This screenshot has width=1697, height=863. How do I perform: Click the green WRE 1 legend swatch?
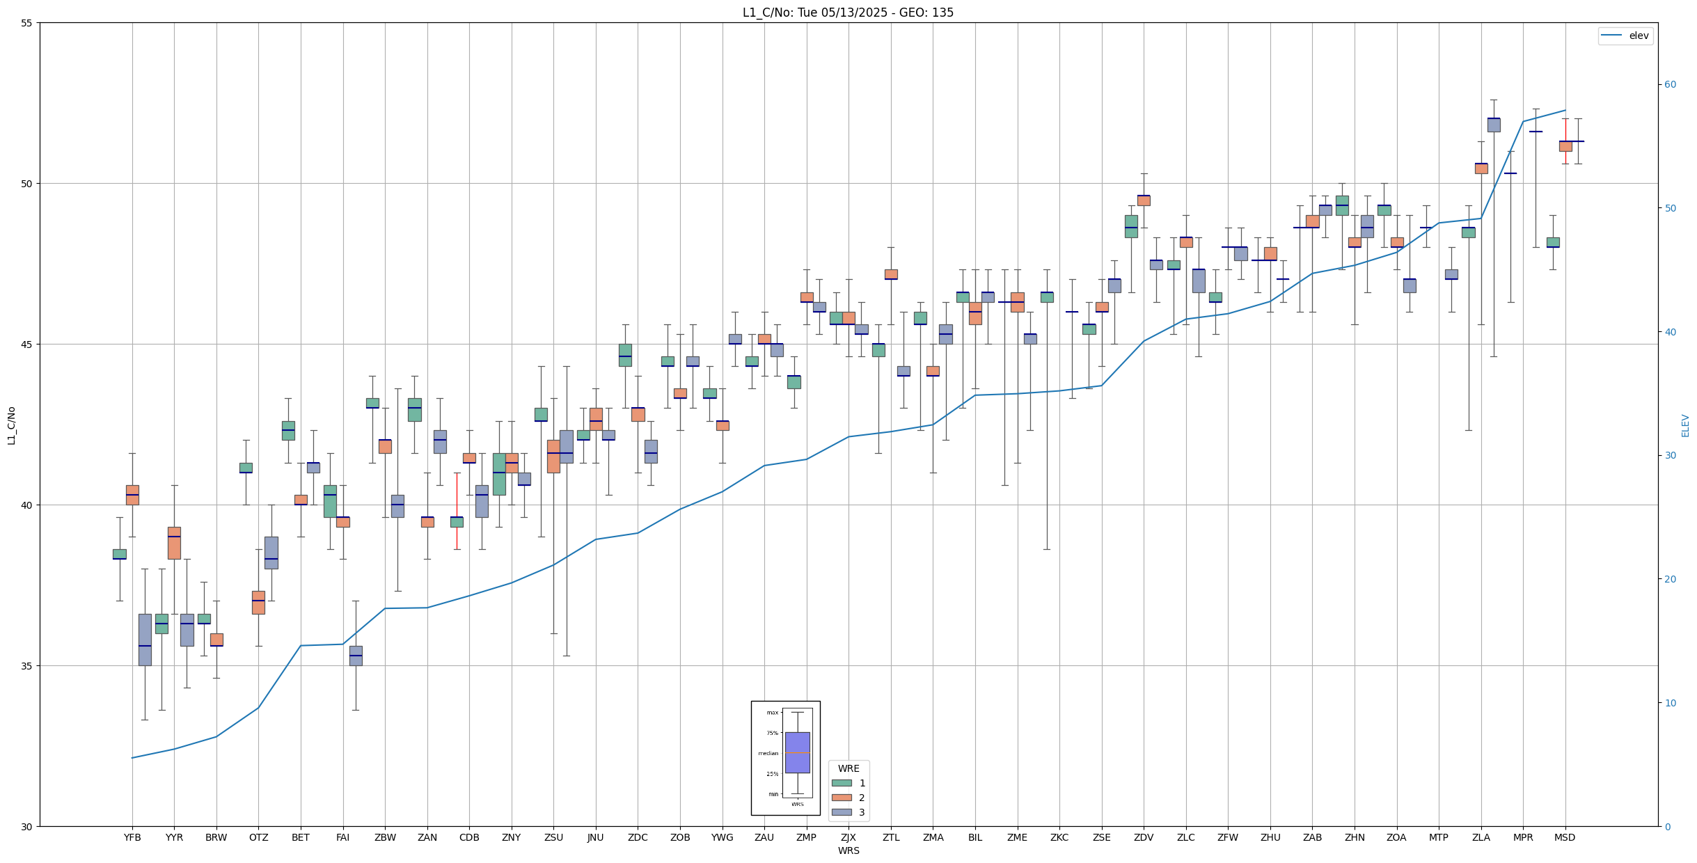[842, 783]
